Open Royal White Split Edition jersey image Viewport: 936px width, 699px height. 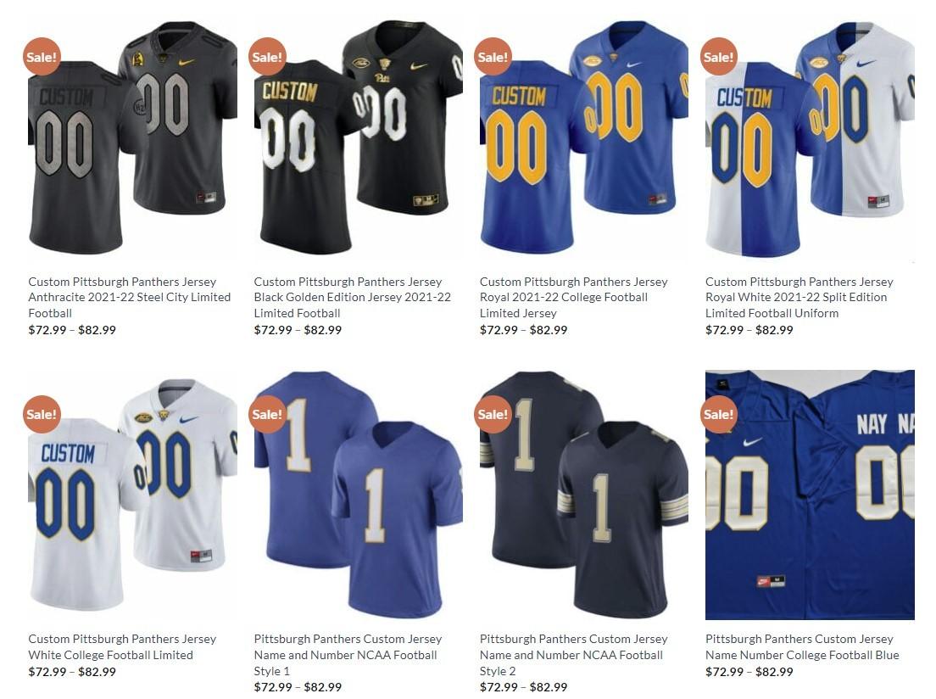(810, 137)
